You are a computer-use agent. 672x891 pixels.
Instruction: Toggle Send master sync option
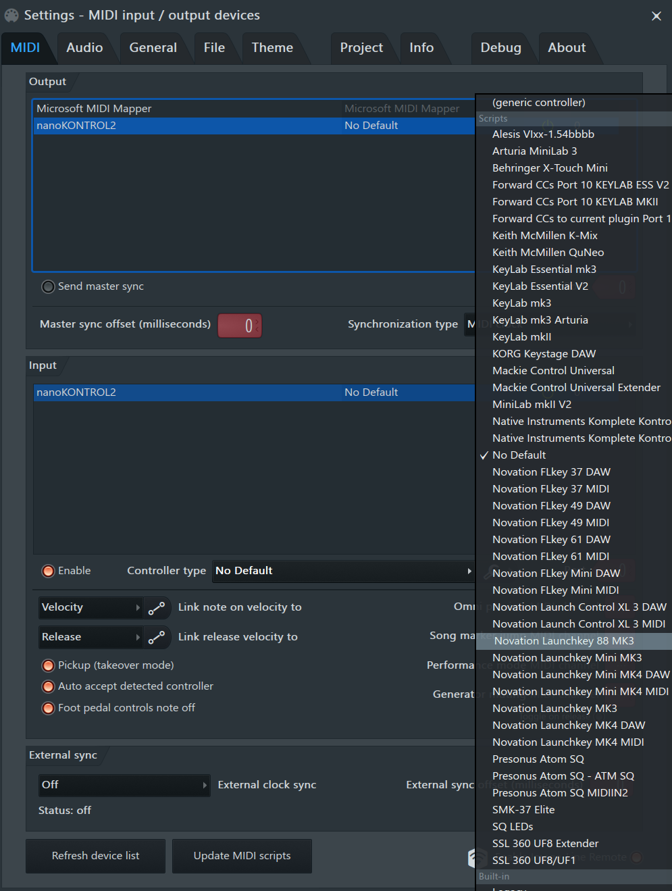(48, 286)
